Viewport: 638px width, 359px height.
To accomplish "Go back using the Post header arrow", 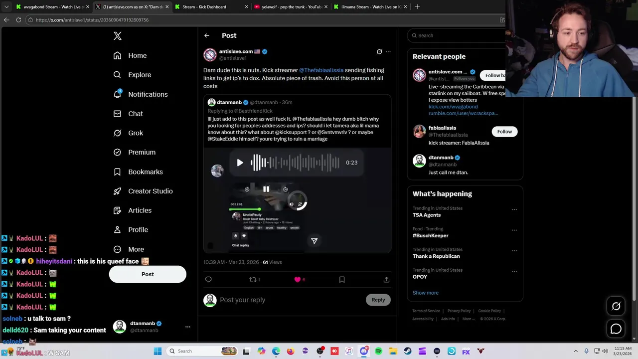I will (x=206, y=35).
